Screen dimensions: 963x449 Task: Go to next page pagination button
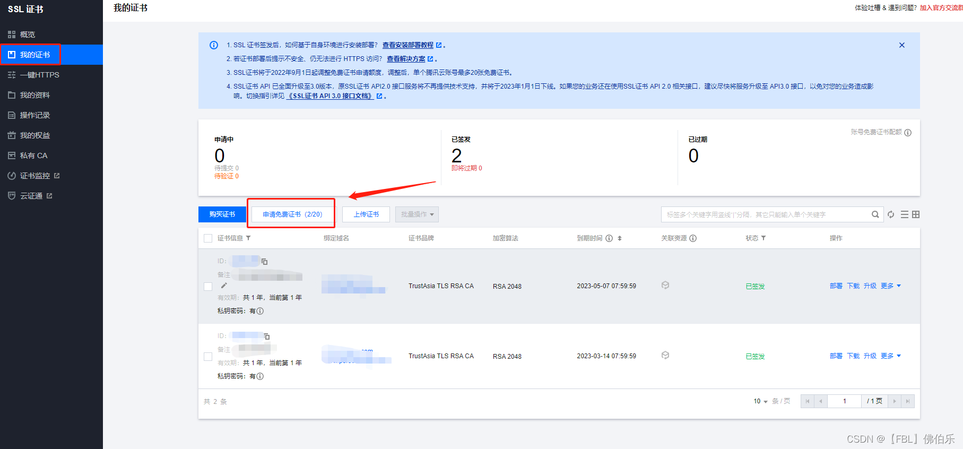pyautogui.click(x=895, y=401)
